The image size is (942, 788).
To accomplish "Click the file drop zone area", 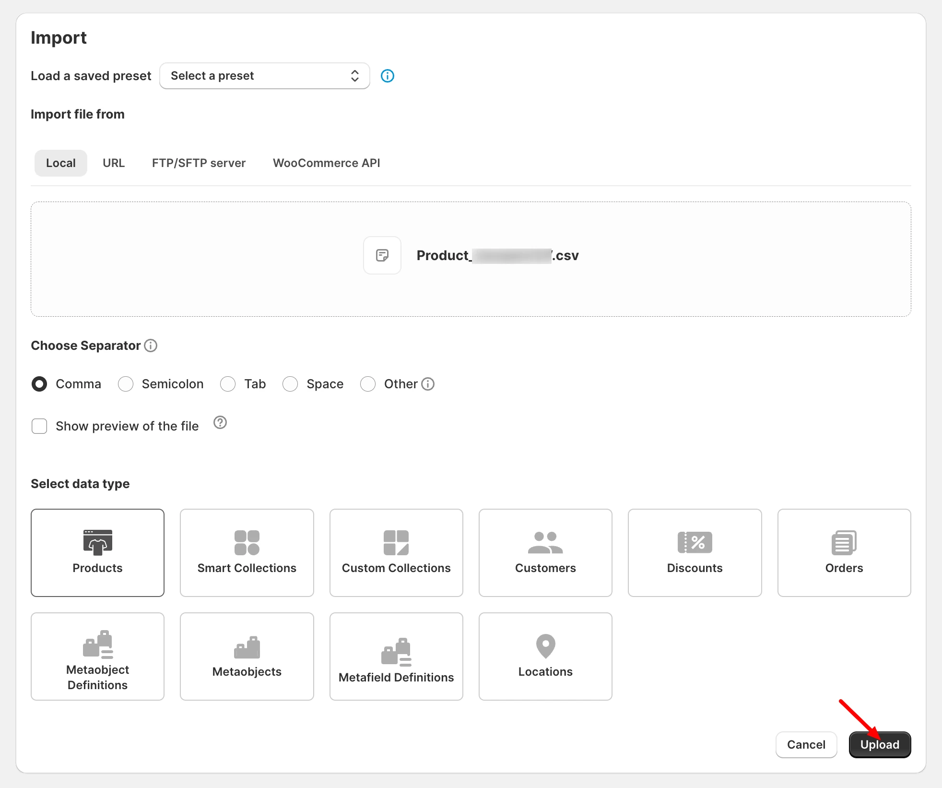I will pyautogui.click(x=471, y=259).
